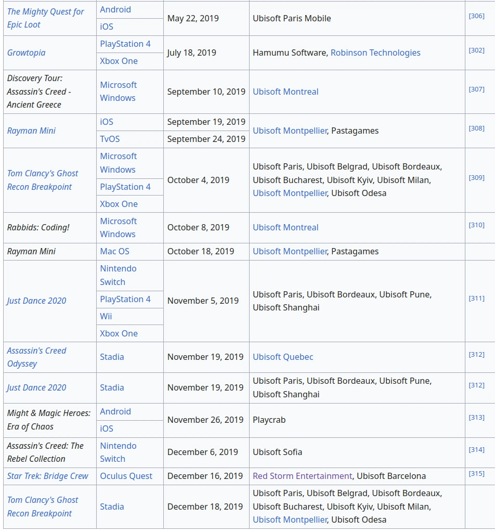495x532 pixels.
Task: Click Xbox One in Ghost Recon Breakpoint row
Action: click(x=119, y=204)
